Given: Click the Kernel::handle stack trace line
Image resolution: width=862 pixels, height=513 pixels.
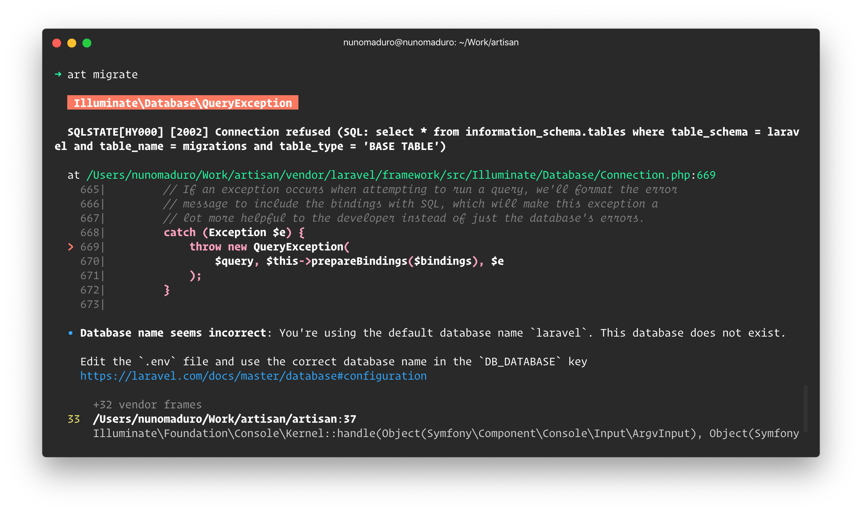Looking at the screenshot, I should pyautogui.click(x=446, y=434).
